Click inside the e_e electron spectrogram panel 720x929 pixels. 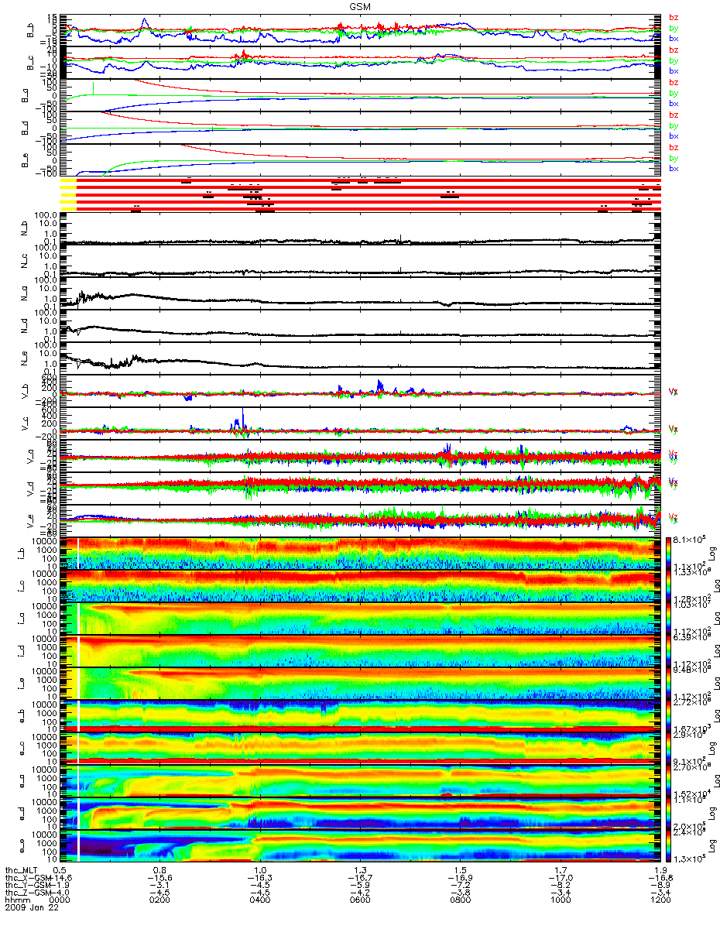tap(358, 846)
